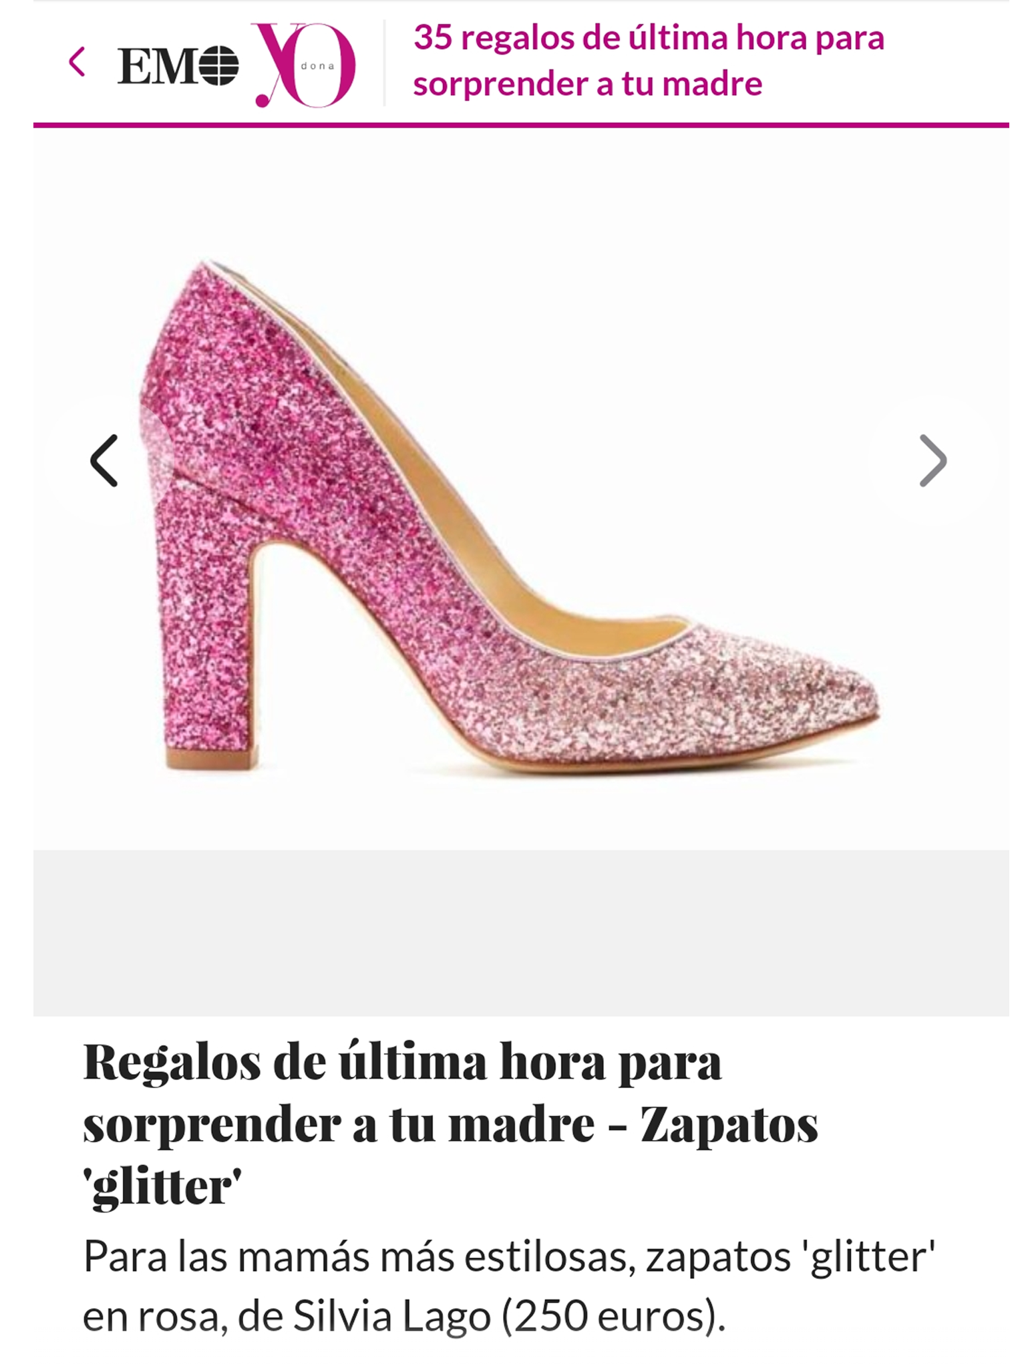Image resolution: width=1026 pixels, height=1368 pixels.
Task: Open the '35 regalos de última hora' title
Action: [x=649, y=60]
